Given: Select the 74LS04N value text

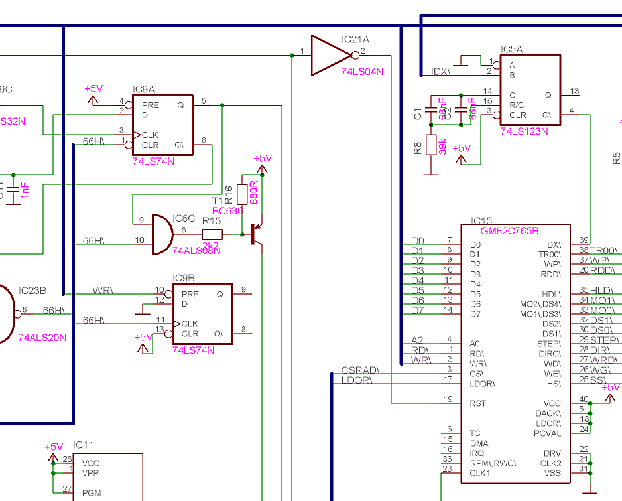Looking at the screenshot, I should coord(362,71).
